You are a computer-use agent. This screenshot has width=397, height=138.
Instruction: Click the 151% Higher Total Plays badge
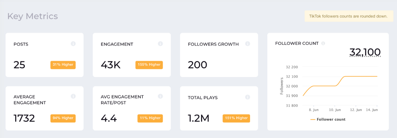236,118
